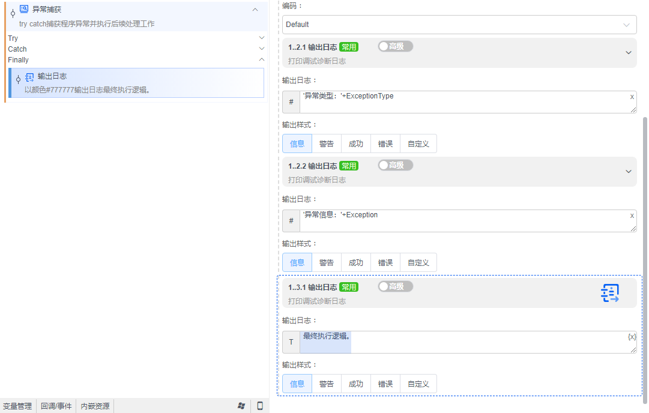
Task: Click inside the 异常类型 expression input field
Action: (462, 101)
